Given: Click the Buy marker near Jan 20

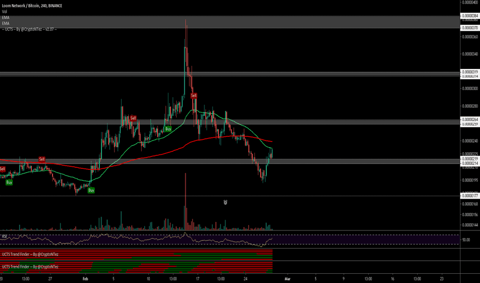Looking at the screenshot, I should [x=9, y=182].
